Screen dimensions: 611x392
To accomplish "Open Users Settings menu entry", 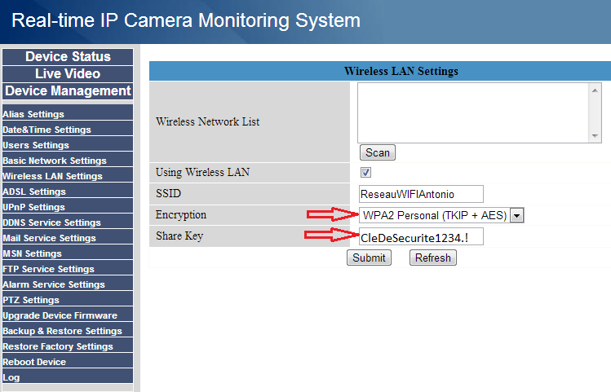I will click(x=36, y=145).
